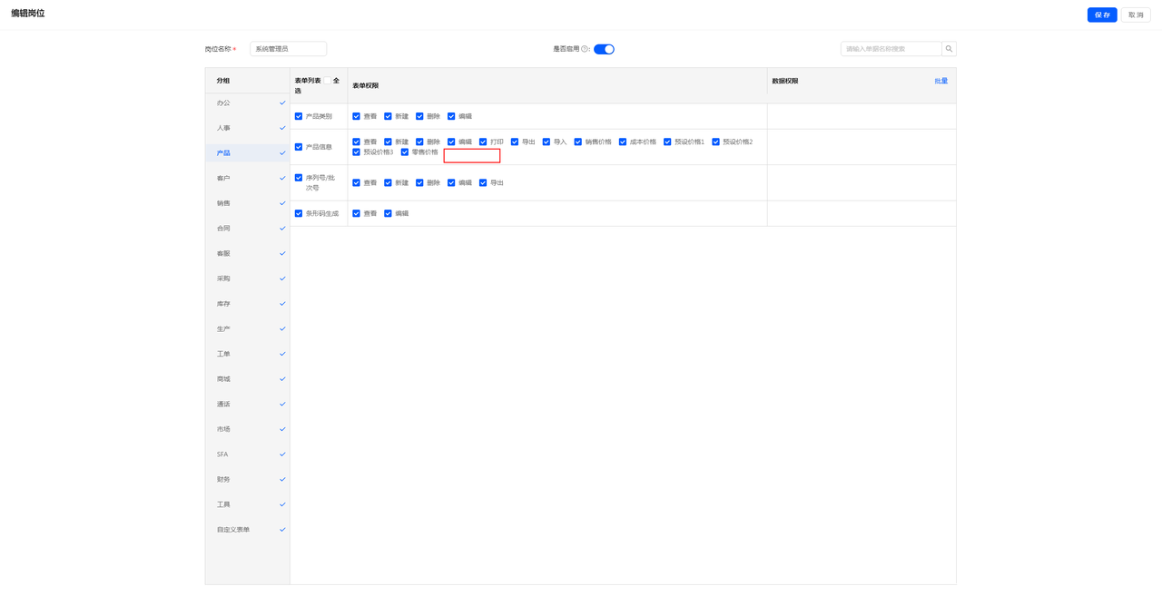Viewport: 1162px width, 596px height.
Task: Select the 采购 group
Action: [247, 278]
